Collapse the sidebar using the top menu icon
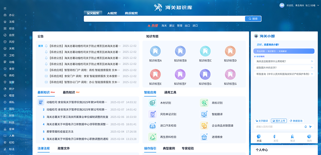 point(5,8)
